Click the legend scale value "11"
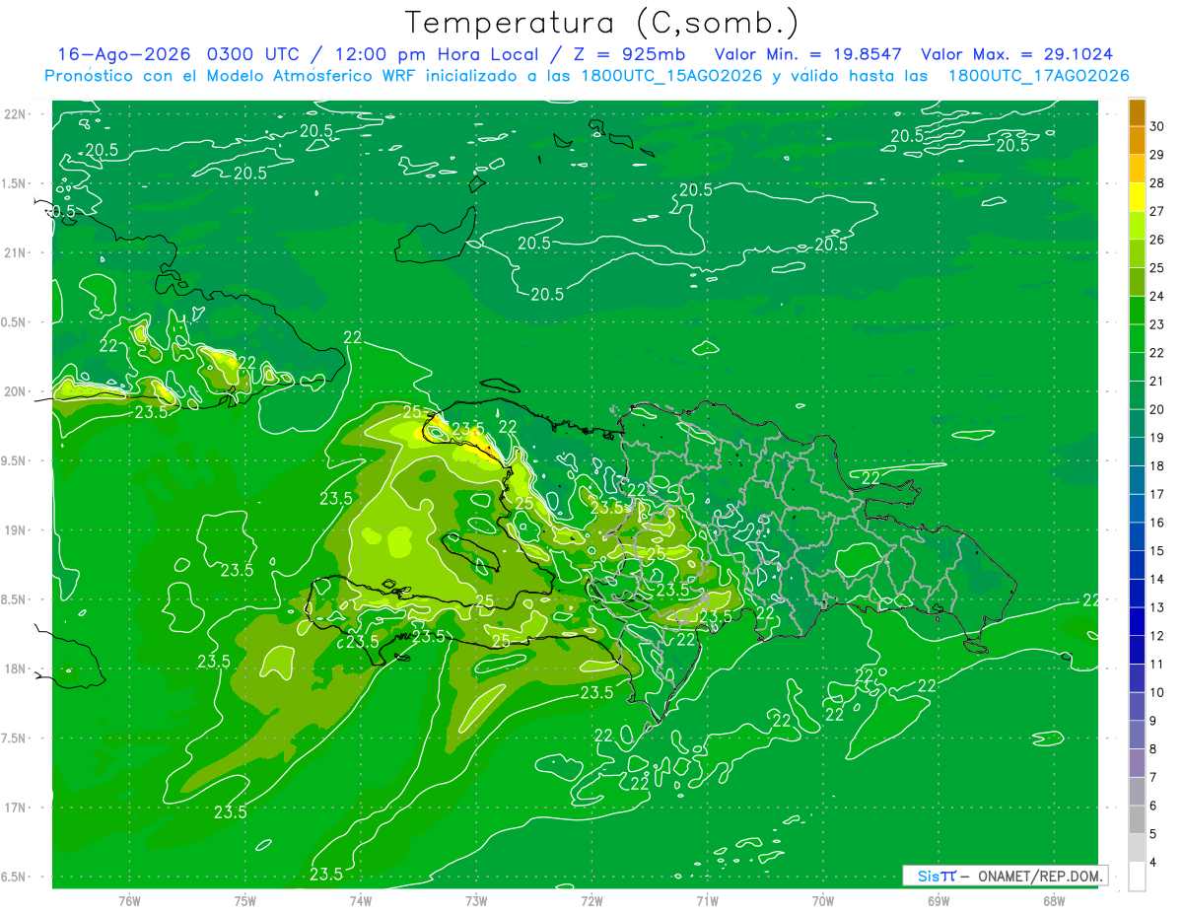The image size is (1183, 914). 1157,665
